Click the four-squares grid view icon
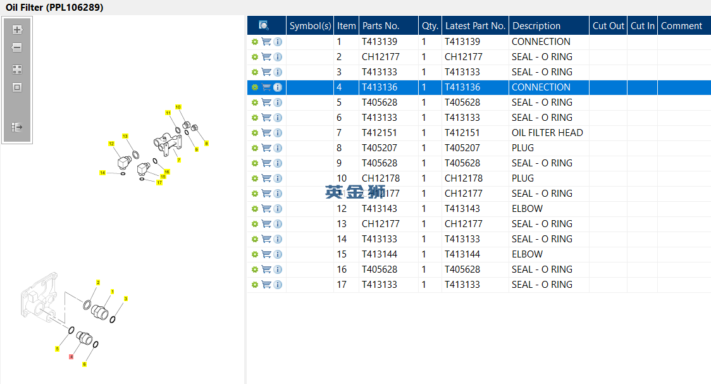Image resolution: width=711 pixels, height=384 pixels. point(17,70)
